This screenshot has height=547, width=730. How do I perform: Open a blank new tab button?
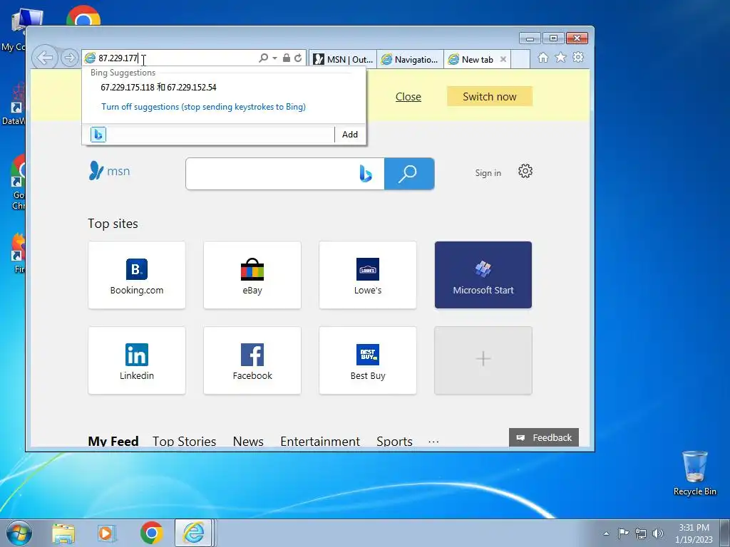pyautogui.click(x=520, y=59)
